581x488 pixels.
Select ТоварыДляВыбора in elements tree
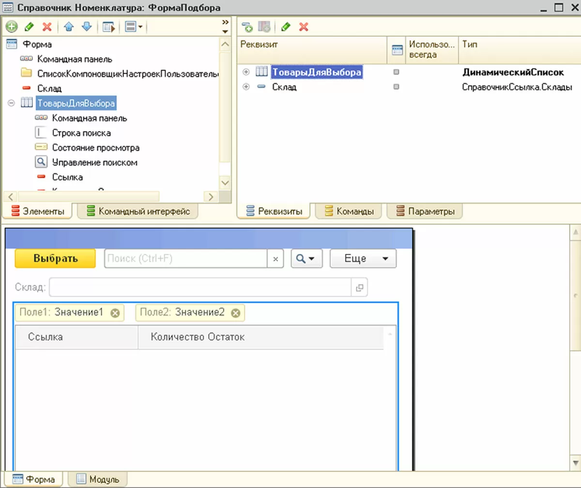[x=76, y=103]
